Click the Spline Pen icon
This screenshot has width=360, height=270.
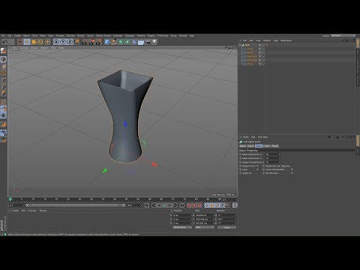(x=114, y=42)
